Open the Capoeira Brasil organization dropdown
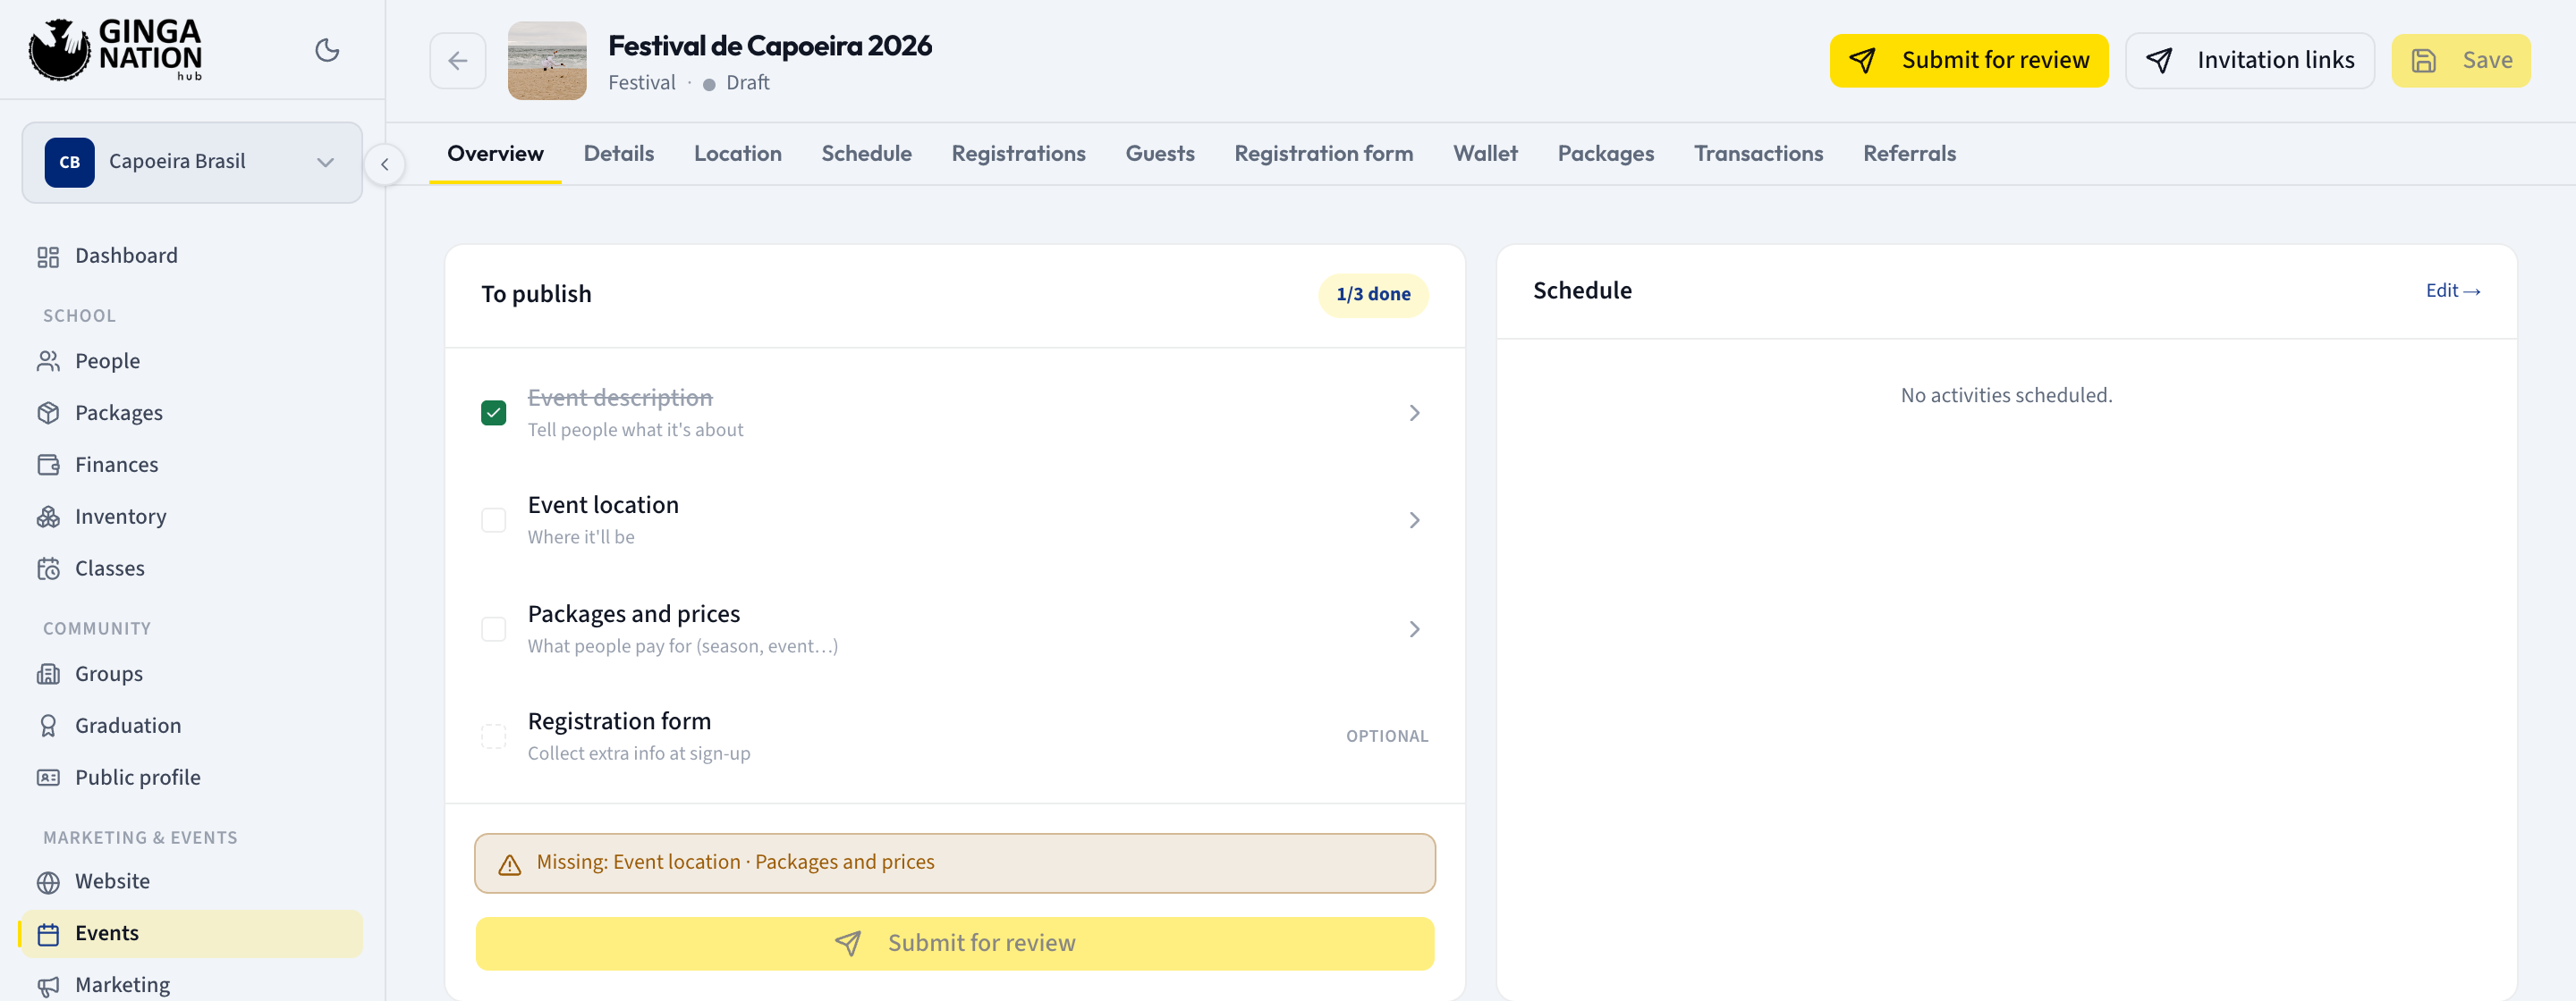Screen dimensions: 2576x1001 pyautogui.click(x=192, y=162)
